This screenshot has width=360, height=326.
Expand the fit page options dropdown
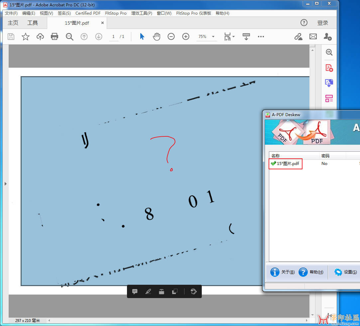coord(234,37)
